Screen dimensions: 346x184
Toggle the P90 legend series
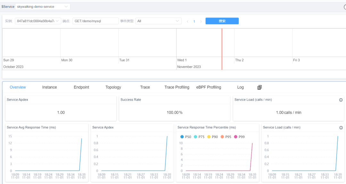pyautogui.click(x=212, y=137)
